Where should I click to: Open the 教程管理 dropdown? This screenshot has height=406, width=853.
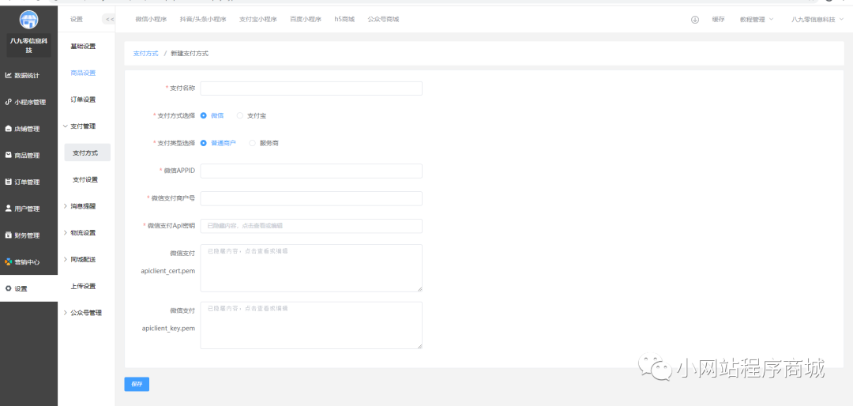[756, 19]
